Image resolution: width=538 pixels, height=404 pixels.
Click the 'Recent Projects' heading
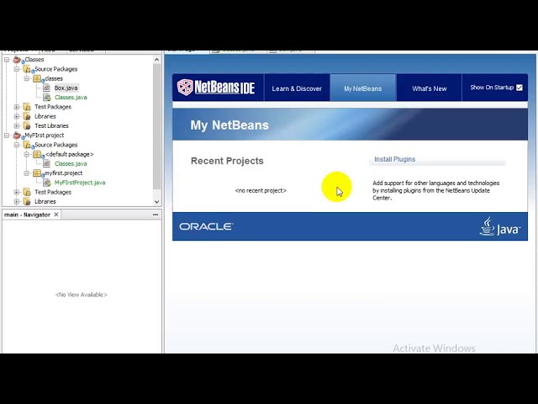[227, 161]
